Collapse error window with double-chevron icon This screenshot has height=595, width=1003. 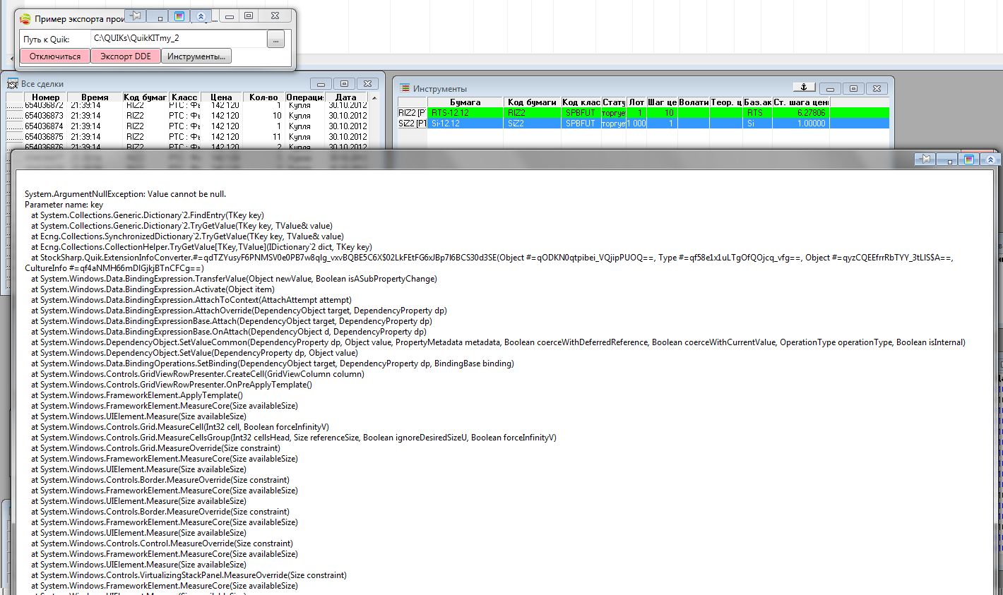(x=990, y=160)
